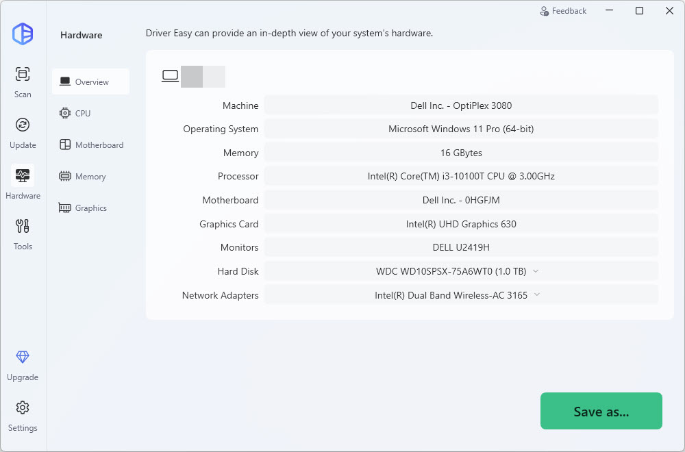Open the Feedback link
Screen dimensions: 685x452
(563, 11)
